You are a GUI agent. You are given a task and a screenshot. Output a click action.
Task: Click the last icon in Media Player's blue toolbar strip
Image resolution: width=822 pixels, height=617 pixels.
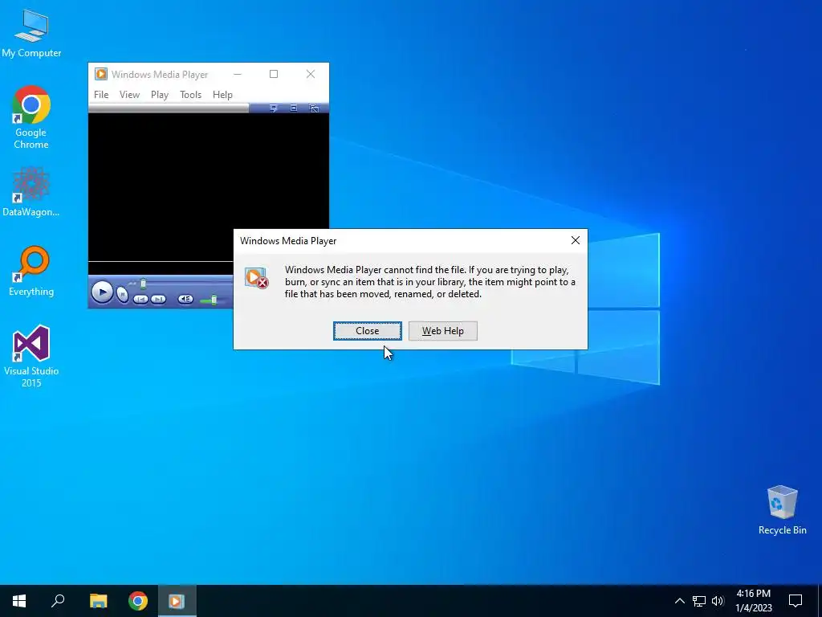[314, 108]
